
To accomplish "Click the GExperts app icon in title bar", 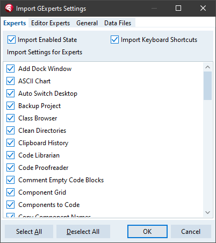I will 9,8.
